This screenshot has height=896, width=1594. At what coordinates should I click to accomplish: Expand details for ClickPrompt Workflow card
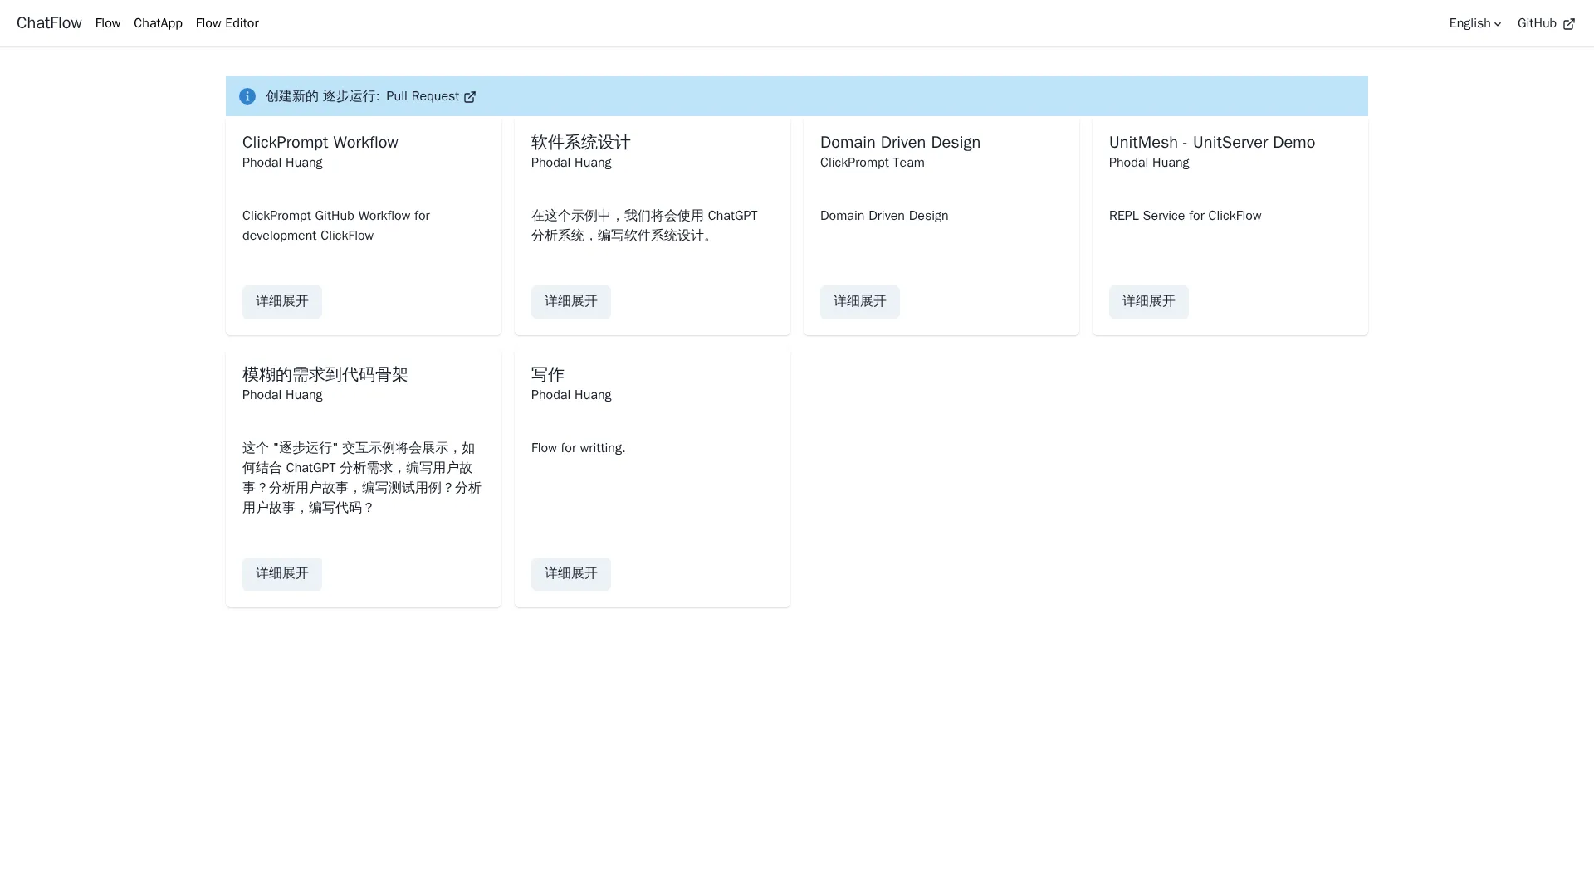282,302
